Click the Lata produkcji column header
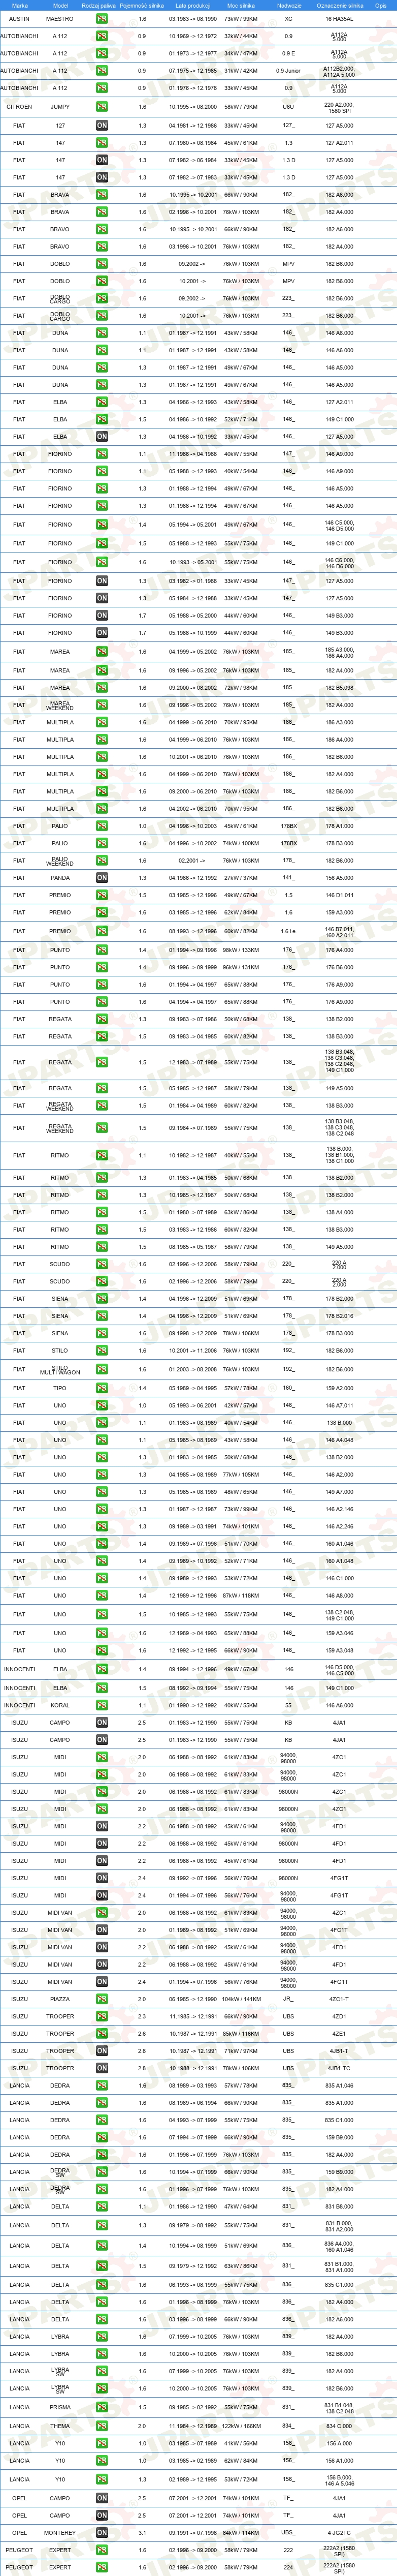The image size is (397, 2576). [x=192, y=5]
